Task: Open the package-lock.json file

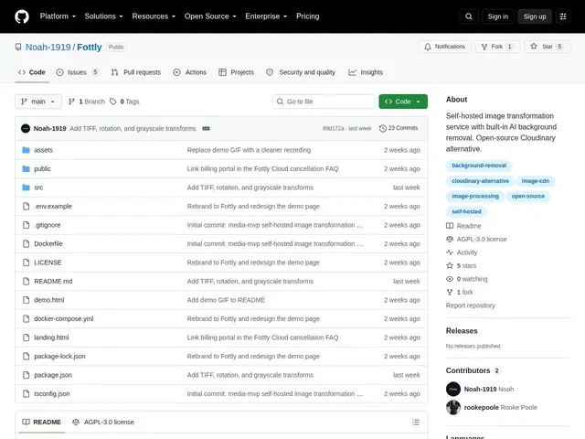Action: [59, 356]
